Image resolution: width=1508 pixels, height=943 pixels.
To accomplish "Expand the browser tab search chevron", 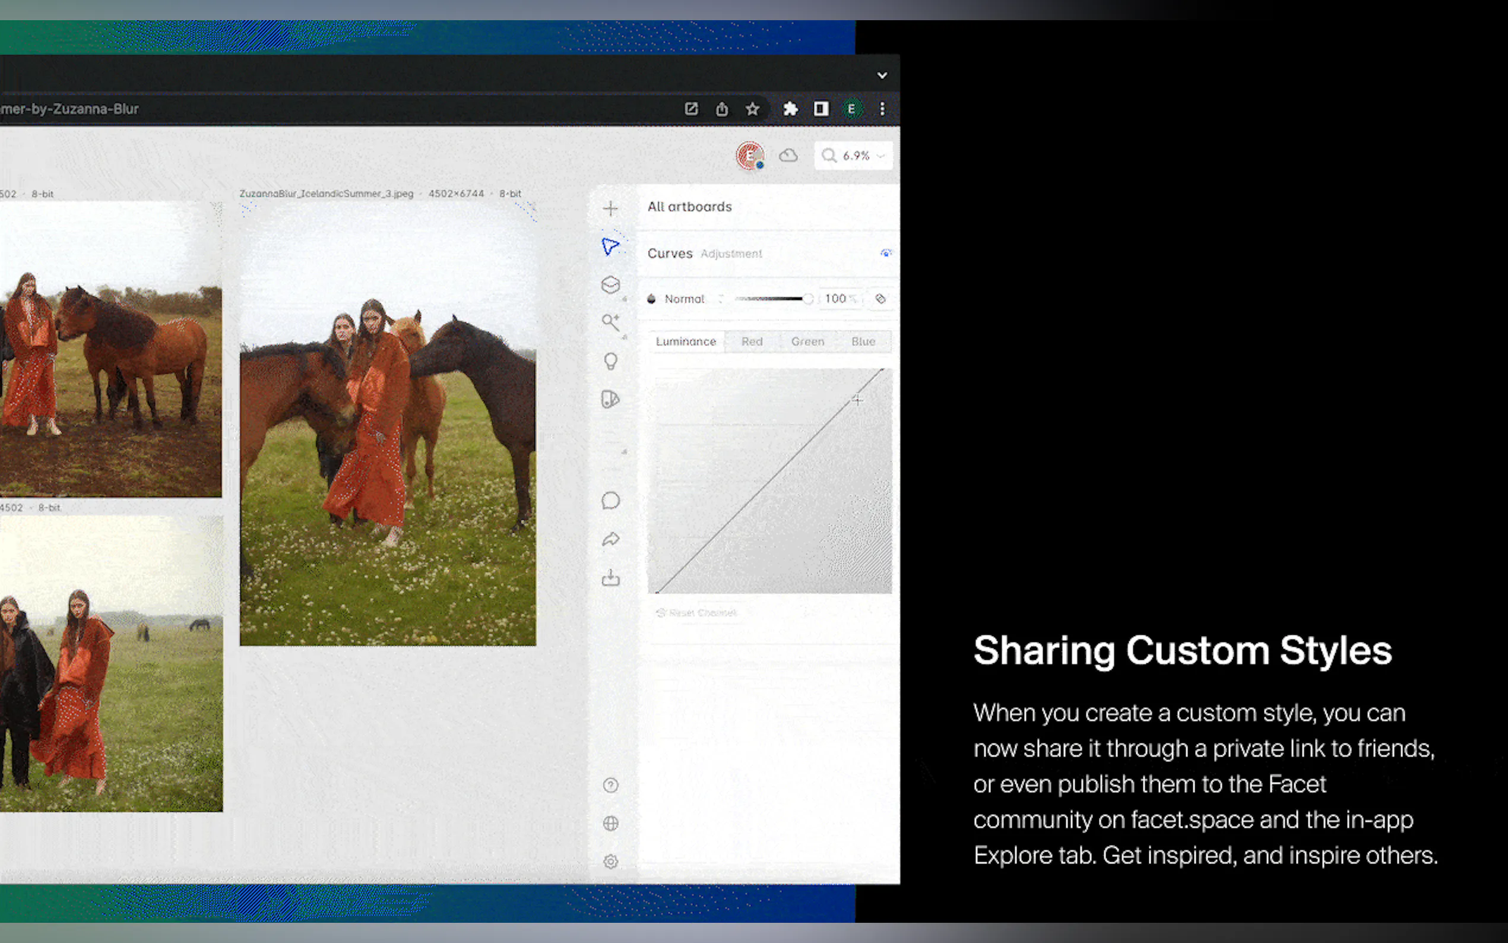I will 882,75.
